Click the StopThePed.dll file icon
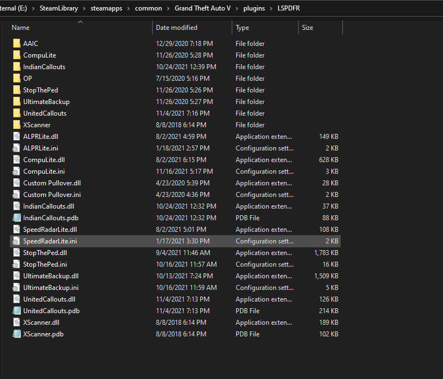The image size is (443, 379). (x=17, y=253)
